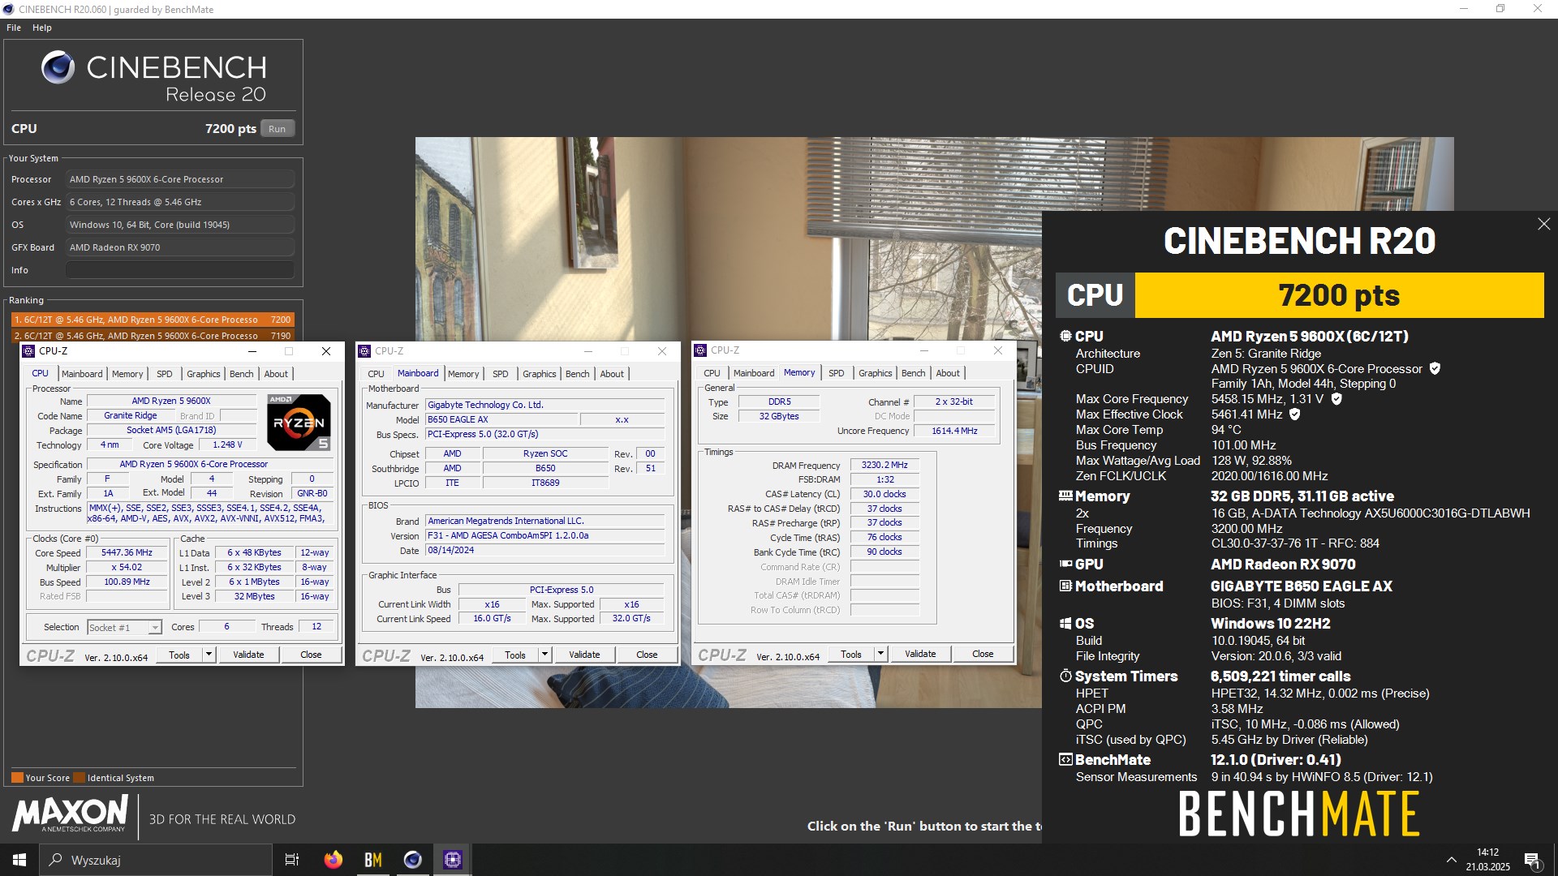Click the Identical System legend swatch
The height and width of the screenshot is (876, 1558).
click(x=79, y=778)
